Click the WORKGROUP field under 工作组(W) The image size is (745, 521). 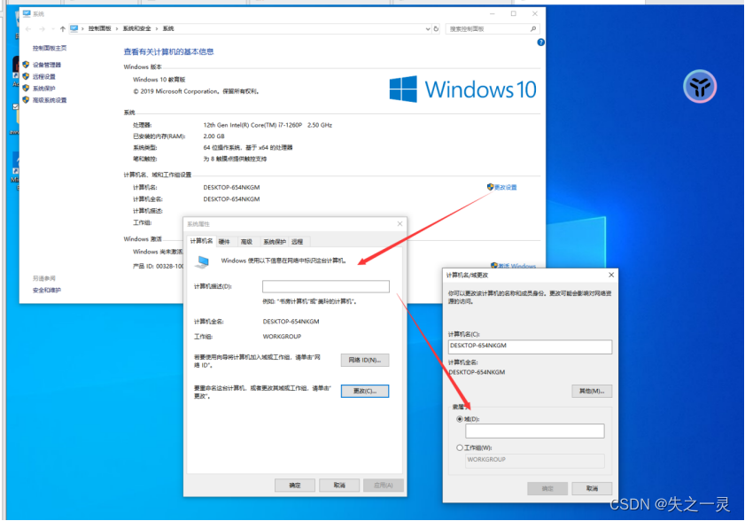coord(535,460)
